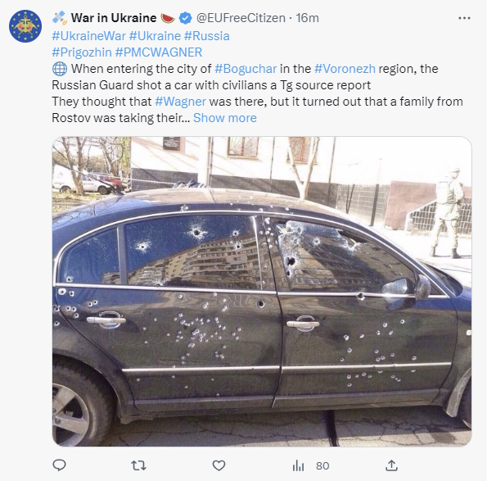Open the #Prigozhin hashtag

[x=82, y=52]
